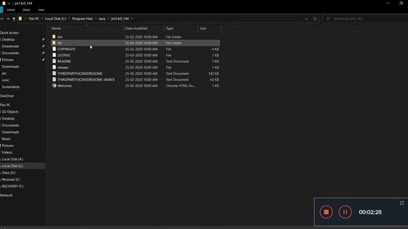Select the bin folder icon

click(x=54, y=37)
